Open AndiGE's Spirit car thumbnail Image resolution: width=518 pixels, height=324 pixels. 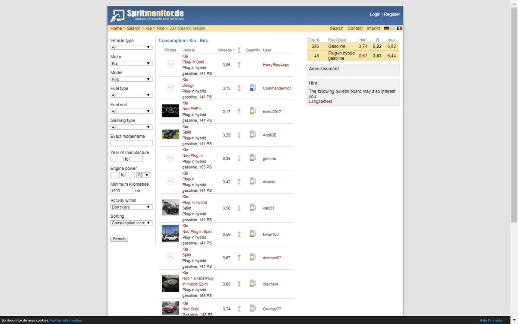170,134
